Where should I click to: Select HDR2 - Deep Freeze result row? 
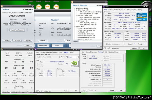coord(89,19)
